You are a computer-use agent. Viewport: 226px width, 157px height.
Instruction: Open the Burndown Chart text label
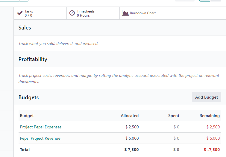click(143, 13)
